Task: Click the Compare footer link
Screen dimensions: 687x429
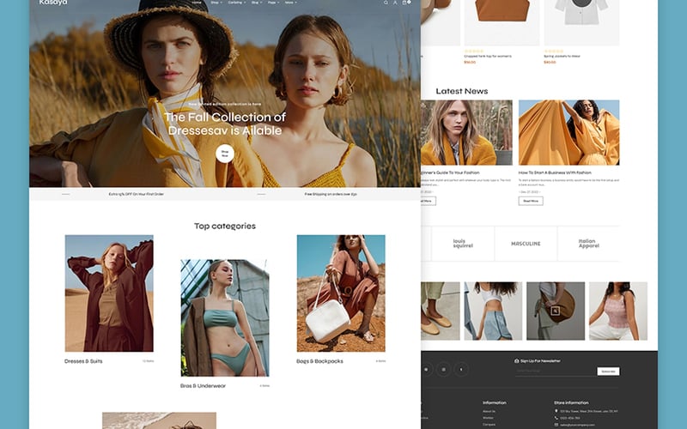Action: pyautogui.click(x=489, y=424)
